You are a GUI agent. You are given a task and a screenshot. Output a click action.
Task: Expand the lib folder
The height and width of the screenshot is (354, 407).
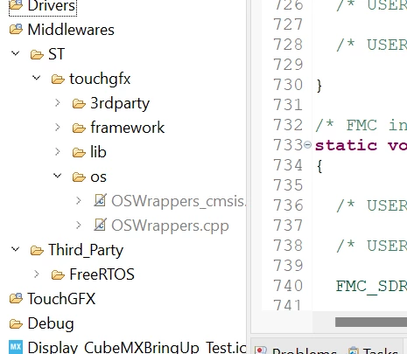click(x=58, y=151)
